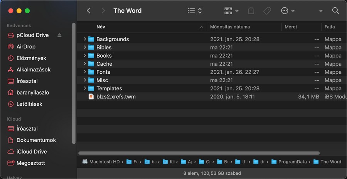The image size is (347, 179).
Task: Click the Share toolbar icon
Action: [x=251, y=11]
